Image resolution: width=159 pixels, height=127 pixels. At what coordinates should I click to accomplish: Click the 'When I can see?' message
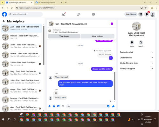(x=61, y=77)
